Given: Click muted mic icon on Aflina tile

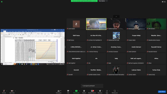Looking at the screenshot, I should pyautogui.click(x=147, y=63).
